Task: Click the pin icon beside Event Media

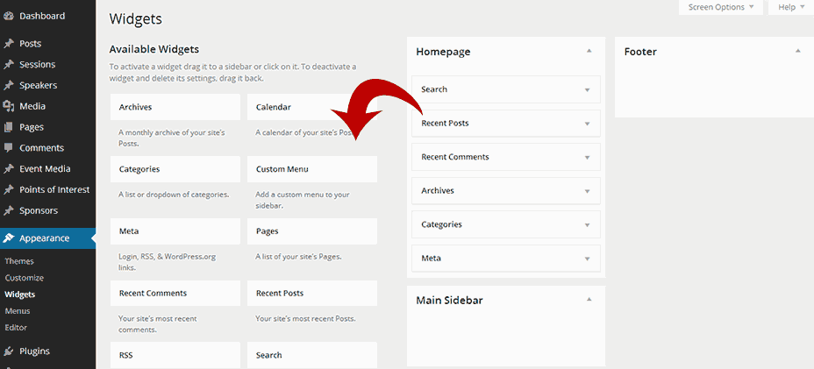Action: click(8, 168)
